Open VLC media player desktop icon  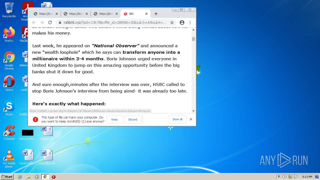click(x=9, y=158)
